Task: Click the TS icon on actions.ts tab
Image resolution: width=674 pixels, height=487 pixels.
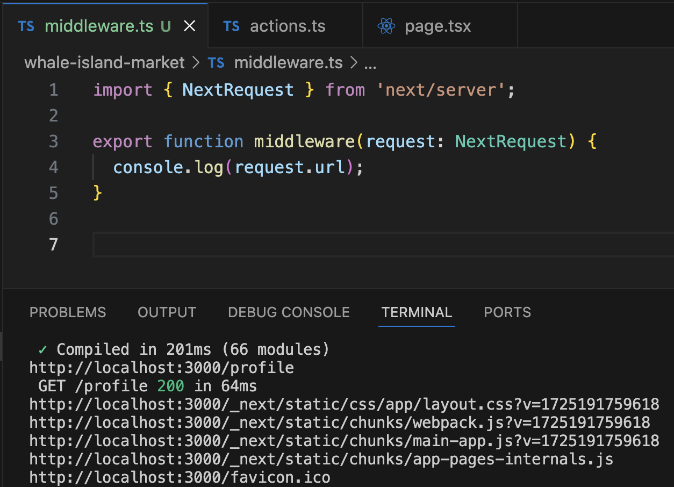Action: [x=231, y=25]
